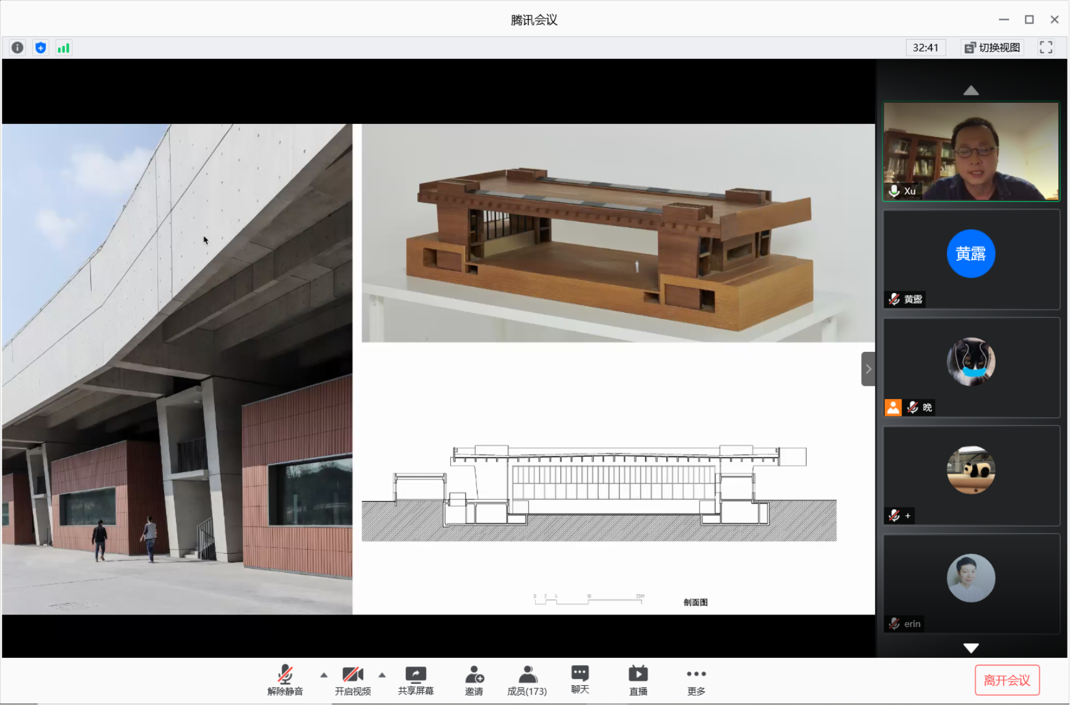Open the More (更多) menu
Image resolution: width=1070 pixels, height=705 pixels.
(696, 680)
